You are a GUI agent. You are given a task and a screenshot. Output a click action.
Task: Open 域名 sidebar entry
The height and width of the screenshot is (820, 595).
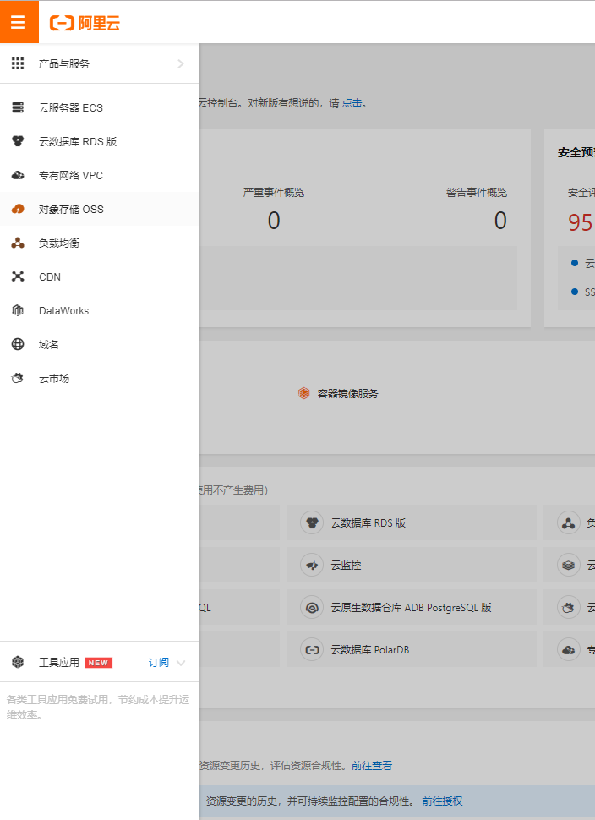[x=100, y=344]
